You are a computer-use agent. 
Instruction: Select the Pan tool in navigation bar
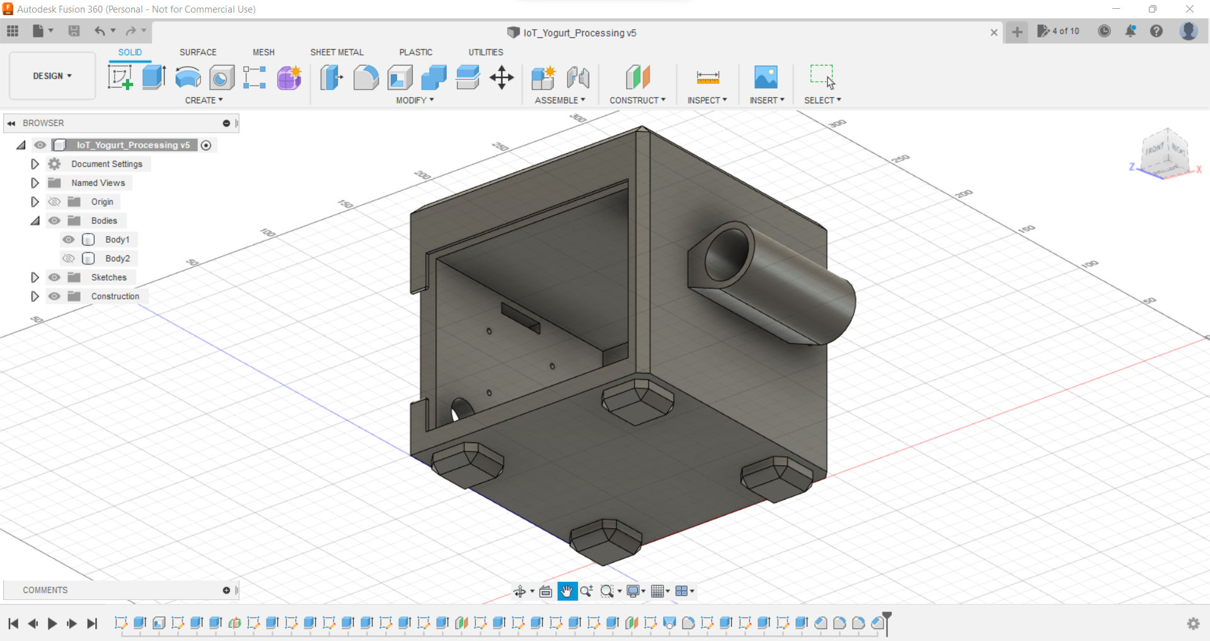click(x=567, y=591)
